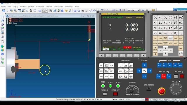
Task: Toggle the machine LOCK button
Action: [x=101, y=71]
